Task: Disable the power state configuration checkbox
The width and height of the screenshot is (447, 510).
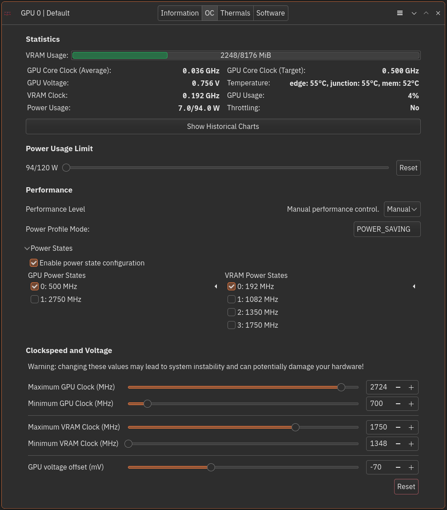Action: pyautogui.click(x=34, y=263)
